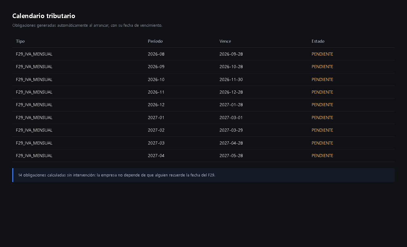The image size is (407, 247).
Task: Select the "Vence" column header
Action: click(x=225, y=41)
